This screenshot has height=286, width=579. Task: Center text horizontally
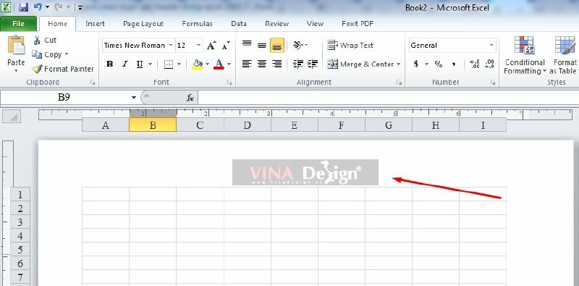pyautogui.click(x=262, y=64)
